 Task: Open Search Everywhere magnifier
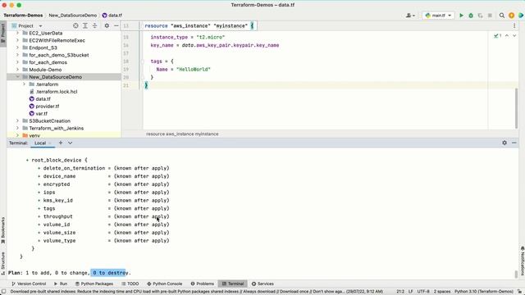click(501, 16)
